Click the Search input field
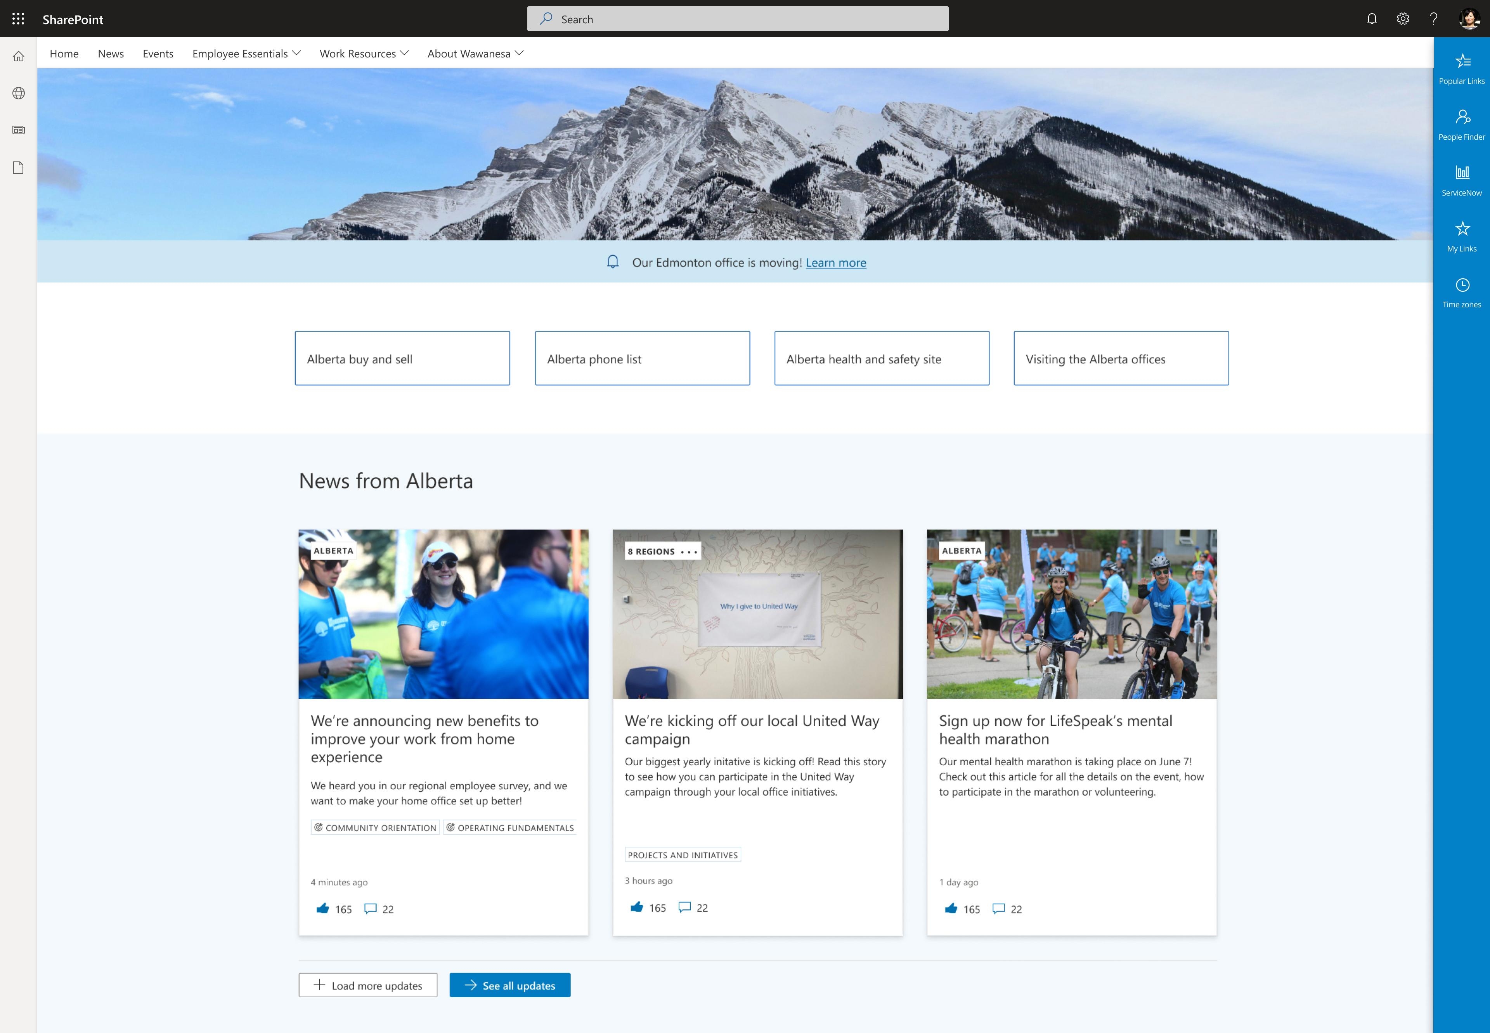Screen dimensions: 1490x1033 point(737,18)
